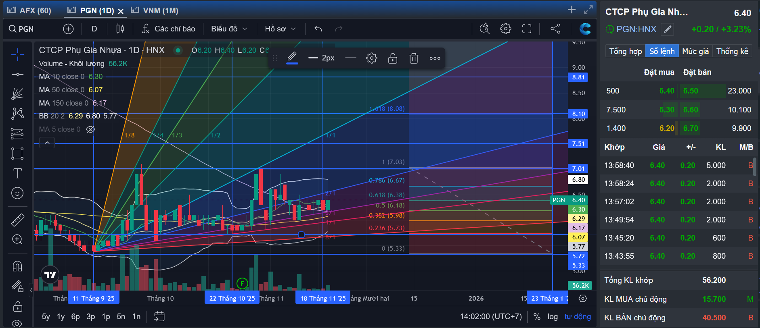
Task: Open the Hồ sơ dropdown
Action: click(280, 29)
